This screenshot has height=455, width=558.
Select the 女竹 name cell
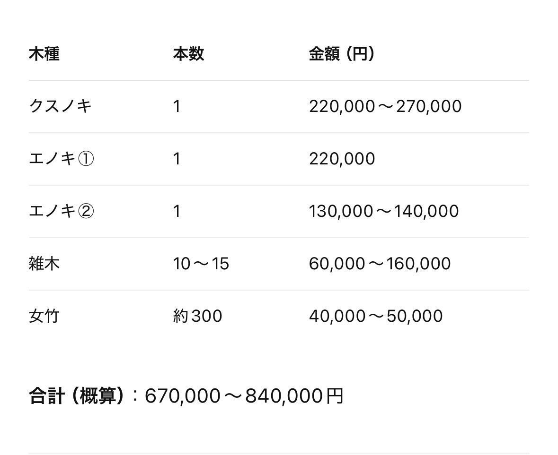pyautogui.click(x=44, y=316)
